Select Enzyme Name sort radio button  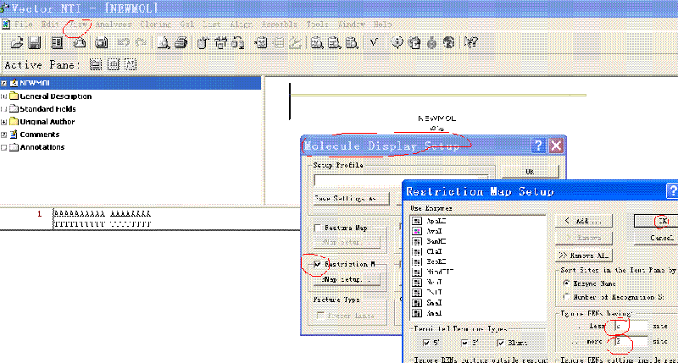click(x=566, y=283)
